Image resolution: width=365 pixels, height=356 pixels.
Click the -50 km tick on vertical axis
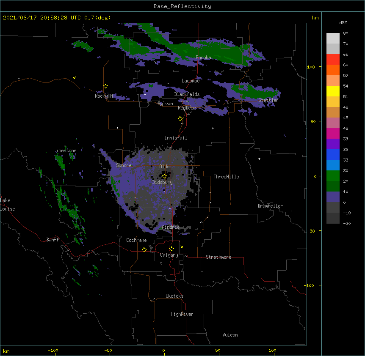tap(311, 231)
